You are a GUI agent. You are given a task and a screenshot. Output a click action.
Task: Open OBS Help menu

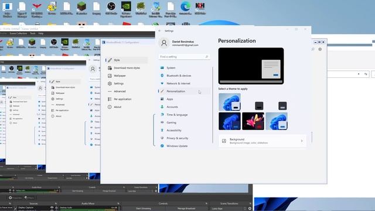[x=41, y=33]
